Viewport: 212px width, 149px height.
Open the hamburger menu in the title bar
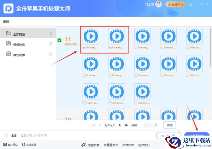coord(190,4)
